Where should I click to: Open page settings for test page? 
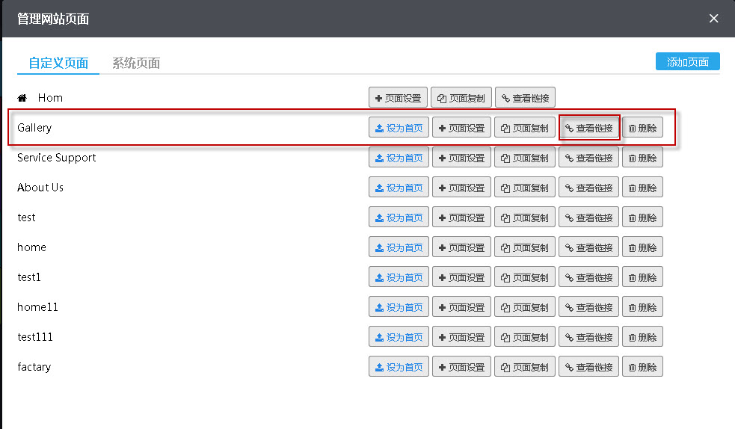pos(461,217)
